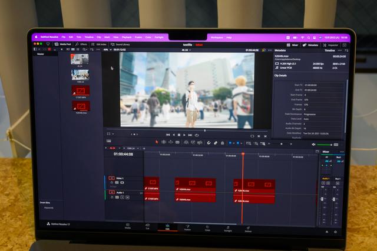
Task: Open the Metadata panel three-dots options menu
Action: (x=339, y=51)
